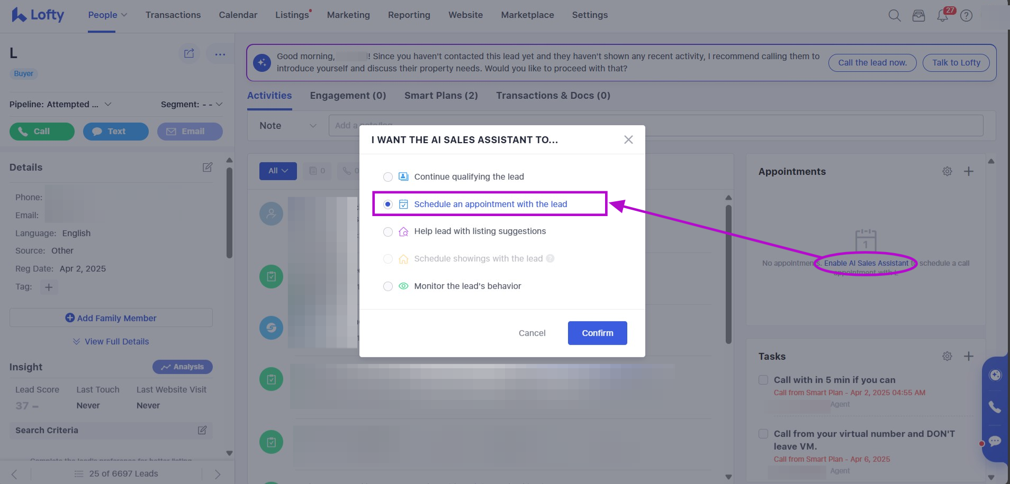Click the search magnifier icon in header
The height and width of the screenshot is (484, 1010).
coord(894,15)
